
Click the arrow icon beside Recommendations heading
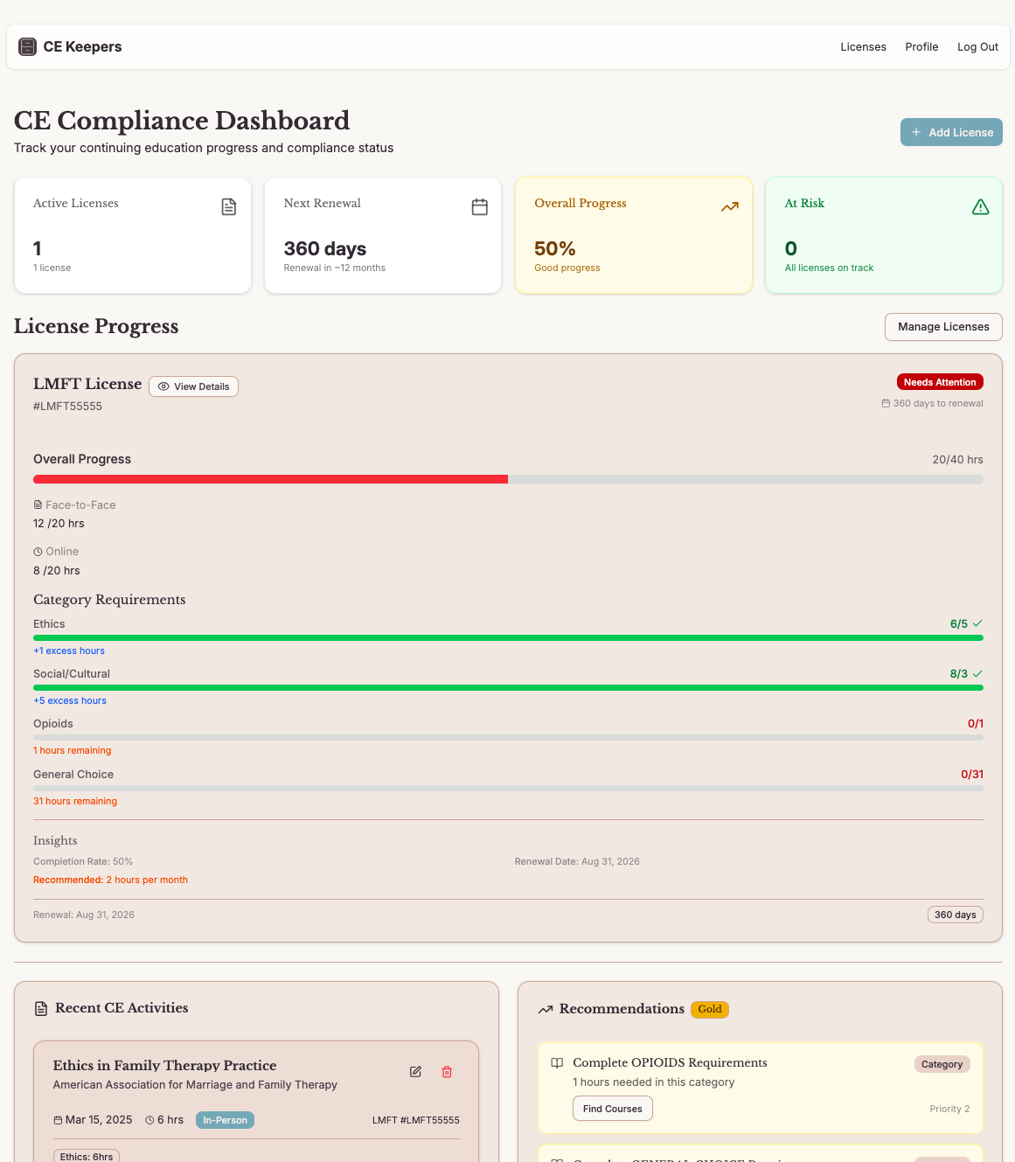pos(545,1008)
